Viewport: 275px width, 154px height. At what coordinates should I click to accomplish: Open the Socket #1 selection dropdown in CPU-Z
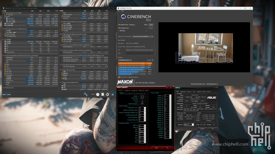[193, 124]
